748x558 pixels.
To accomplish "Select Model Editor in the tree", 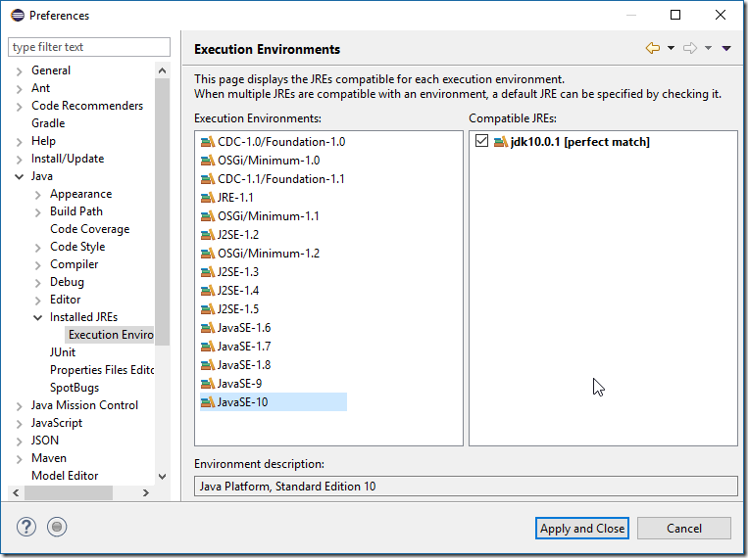I will 65,476.
